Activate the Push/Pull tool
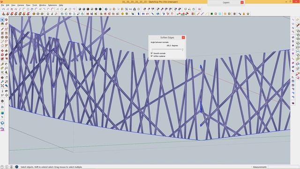This screenshot has width=300, height=169. [x=6, y=51]
